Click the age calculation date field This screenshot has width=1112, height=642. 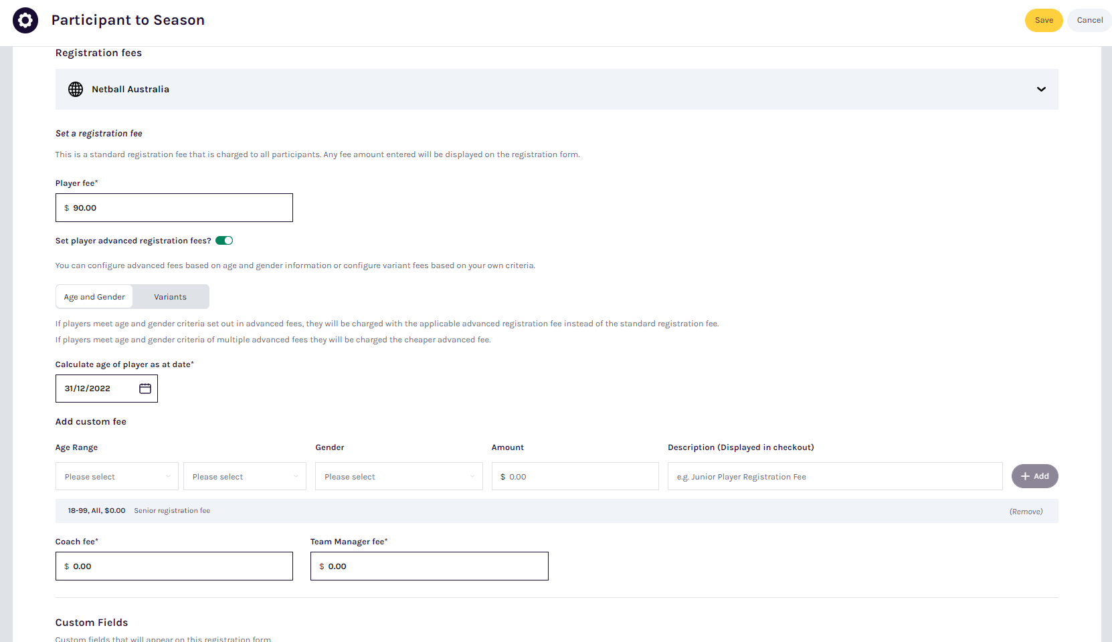[106, 389]
